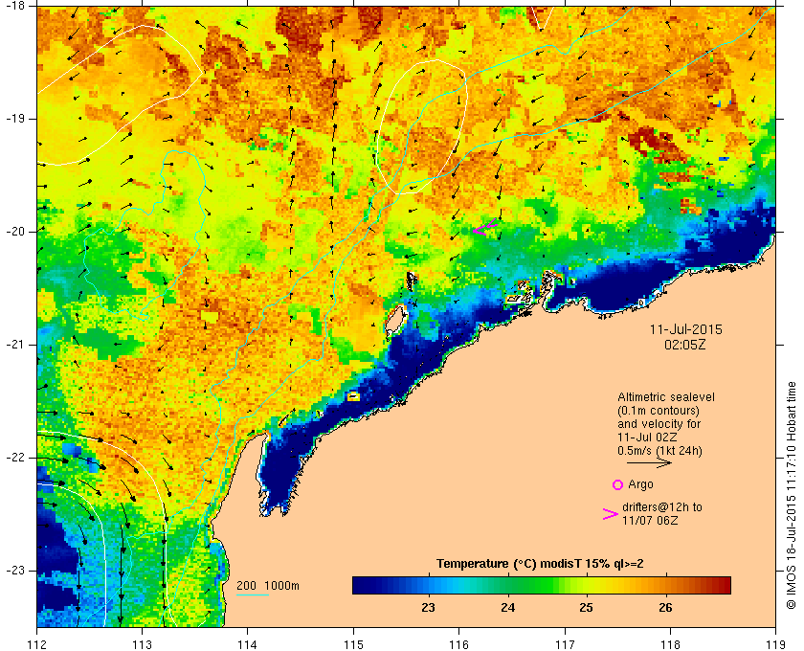Click longitude axis label 112
Image resolution: width=804 pixels, height=651 pixels.
click(x=37, y=643)
